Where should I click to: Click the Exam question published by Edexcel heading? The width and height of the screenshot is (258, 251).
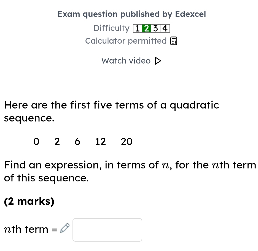[132, 14]
